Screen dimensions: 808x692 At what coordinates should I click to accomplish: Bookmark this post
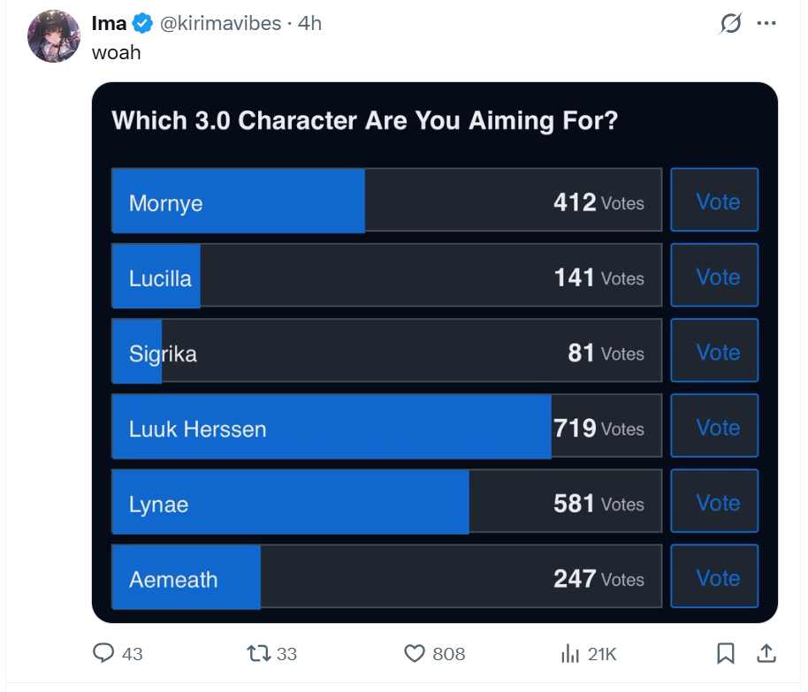(x=726, y=653)
